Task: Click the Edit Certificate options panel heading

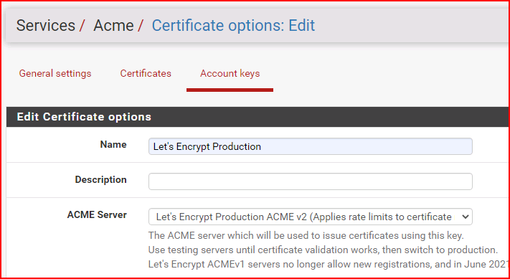Action: (84, 117)
